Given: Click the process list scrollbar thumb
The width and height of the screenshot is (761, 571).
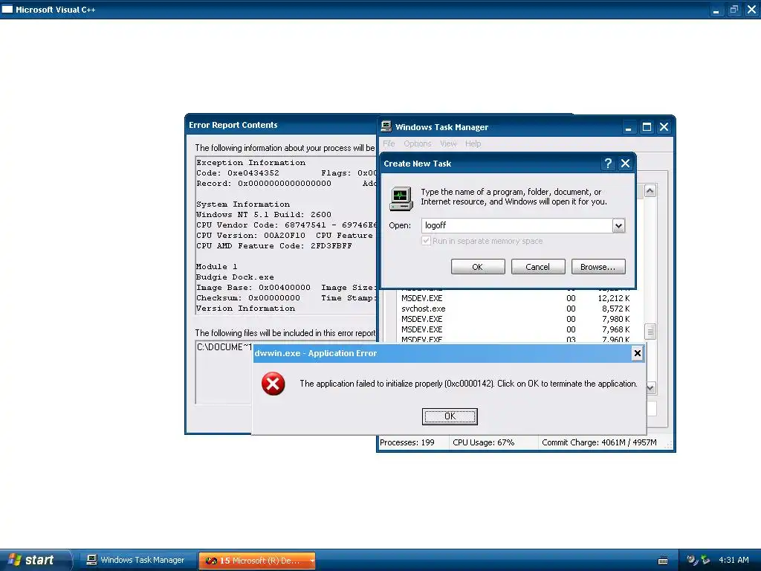Looking at the screenshot, I should pyautogui.click(x=650, y=331).
